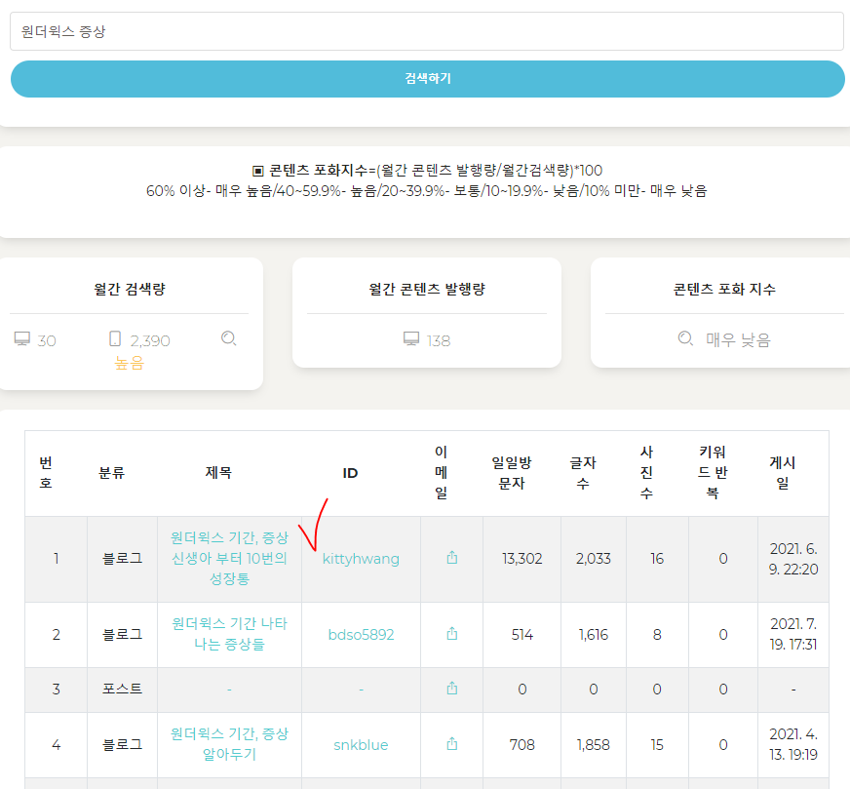Click the mobile phone icon beside 2,390
Viewport: 850px width, 789px height.
tap(115, 339)
